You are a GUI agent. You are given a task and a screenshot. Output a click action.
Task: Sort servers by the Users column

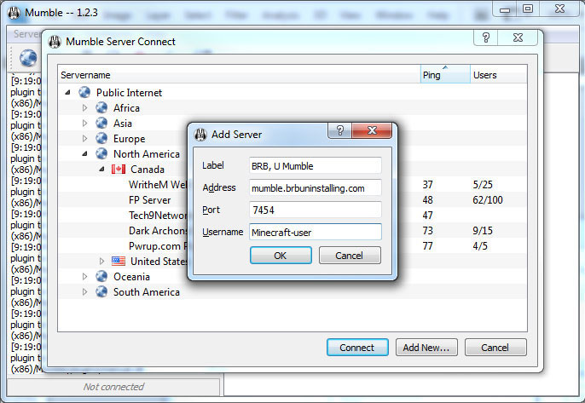click(498, 75)
